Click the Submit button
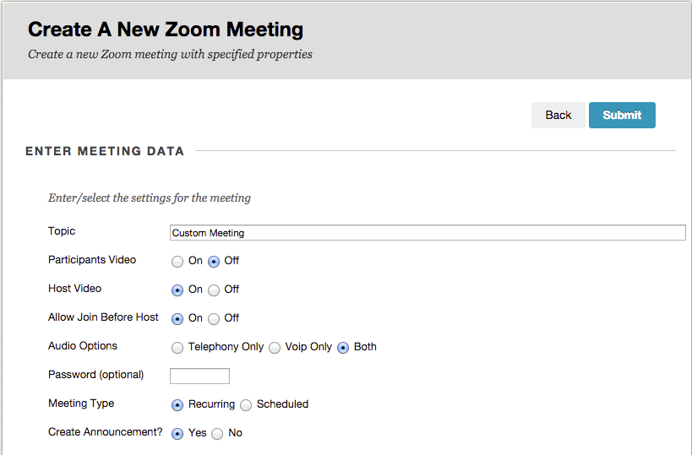The width and height of the screenshot is (692, 455). [x=622, y=116]
